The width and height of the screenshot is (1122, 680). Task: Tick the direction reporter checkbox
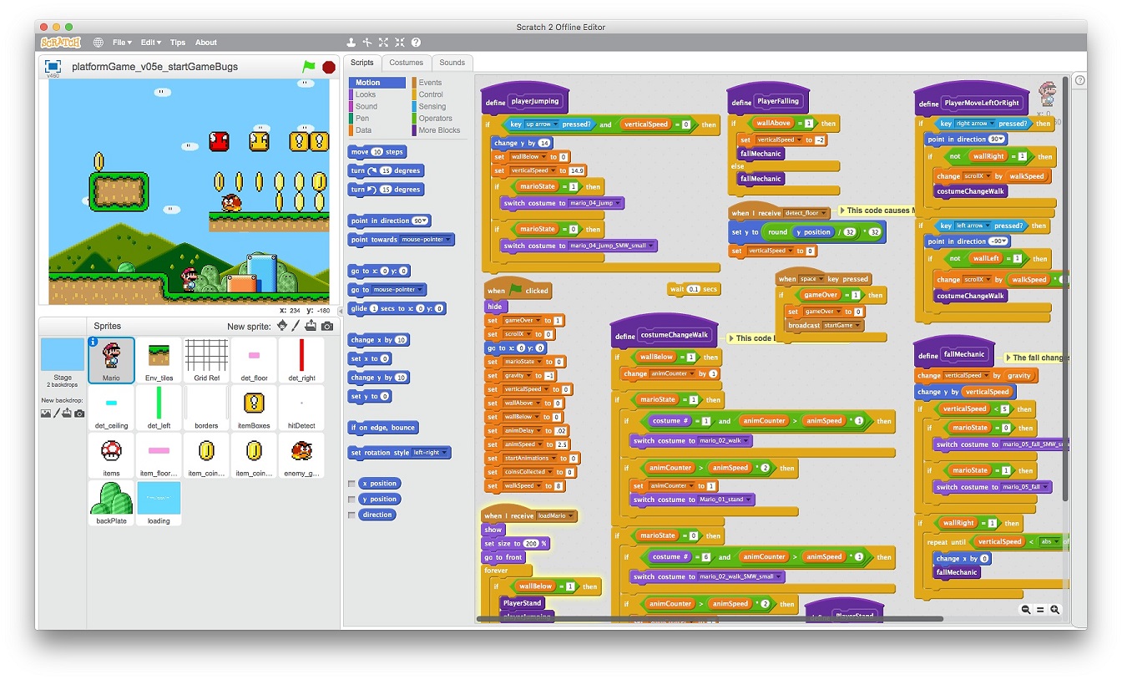click(x=351, y=515)
